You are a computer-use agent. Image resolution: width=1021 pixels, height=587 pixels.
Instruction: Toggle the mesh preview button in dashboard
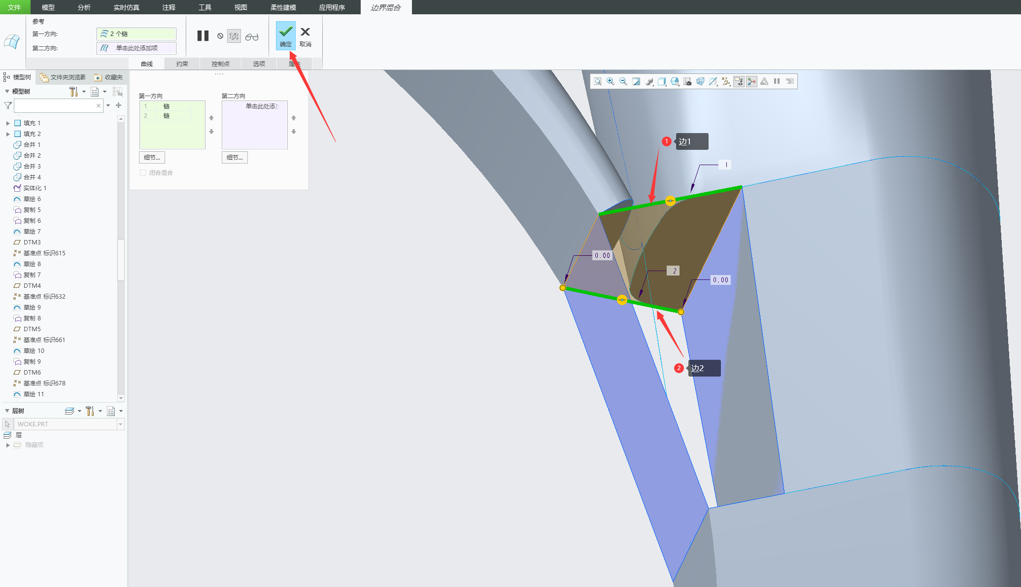pyautogui.click(x=234, y=36)
